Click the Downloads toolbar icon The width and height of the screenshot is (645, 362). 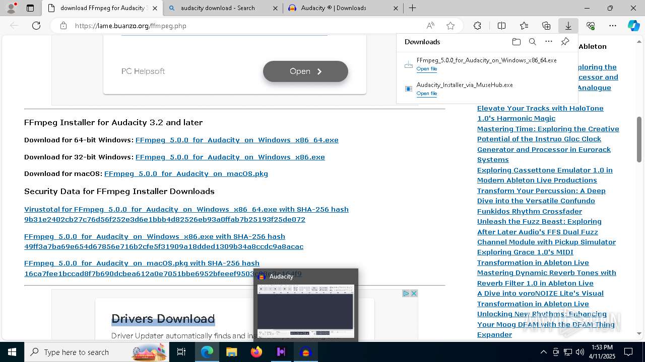point(568,26)
